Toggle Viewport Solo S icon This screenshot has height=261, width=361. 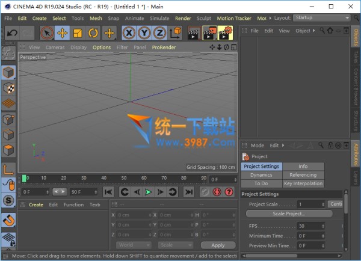pyautogui.click(x=8, y=200)
